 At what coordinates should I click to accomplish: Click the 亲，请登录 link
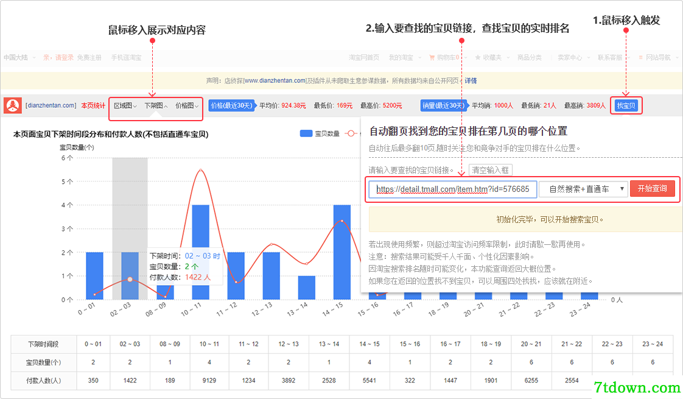pos(58,57)
